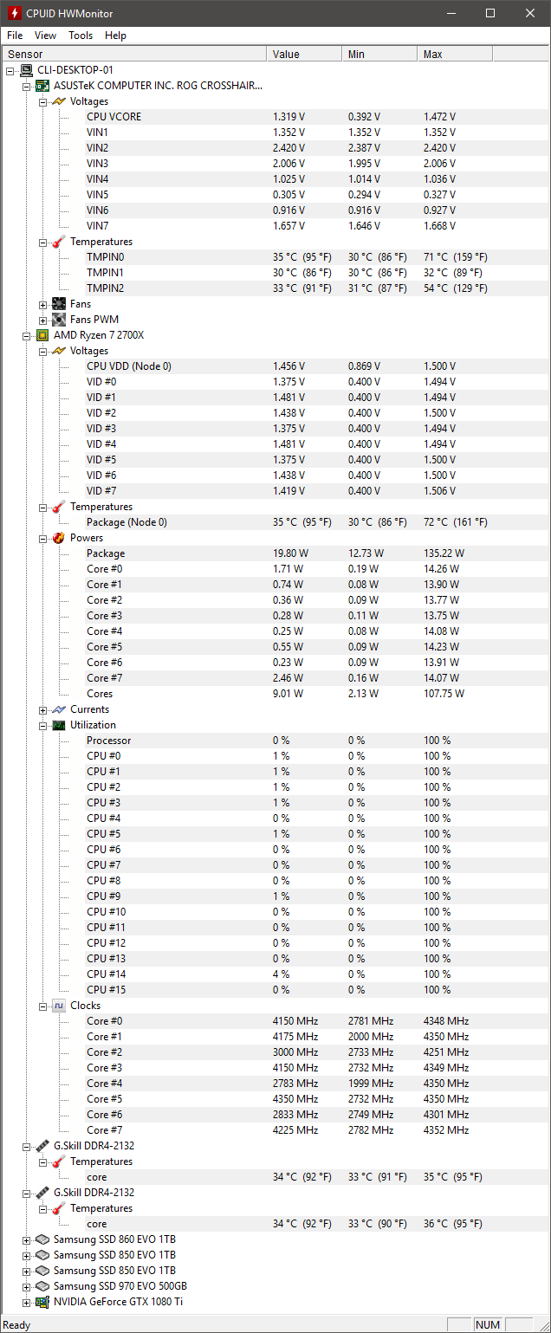Click the Samsung SSD 860 EVO drive icon
The image size is (551, 1333).
(42, 1239)
